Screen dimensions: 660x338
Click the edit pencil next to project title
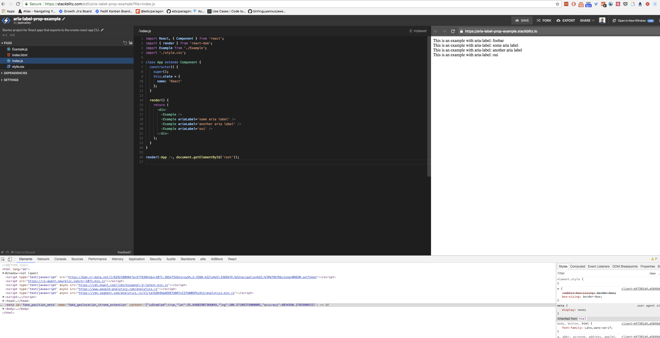pyautogui.click(x=63, y=19)
